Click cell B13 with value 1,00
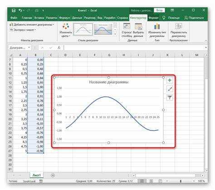This screenshot has height=190, width=215. coord(35,87)
